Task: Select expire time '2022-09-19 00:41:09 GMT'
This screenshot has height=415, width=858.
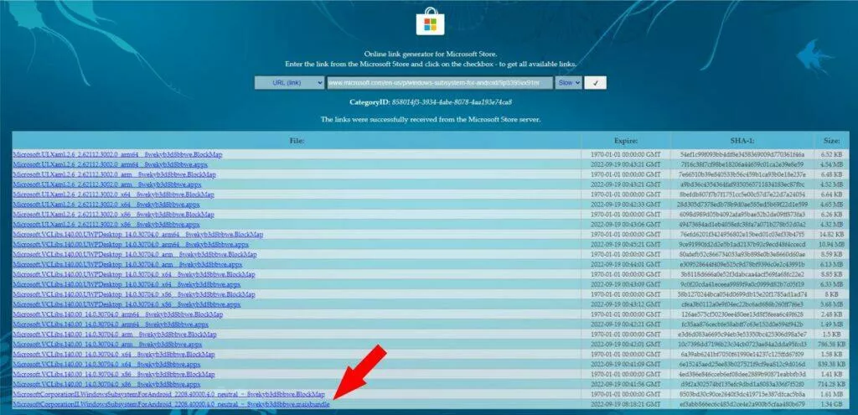Action: click(625, 364)
